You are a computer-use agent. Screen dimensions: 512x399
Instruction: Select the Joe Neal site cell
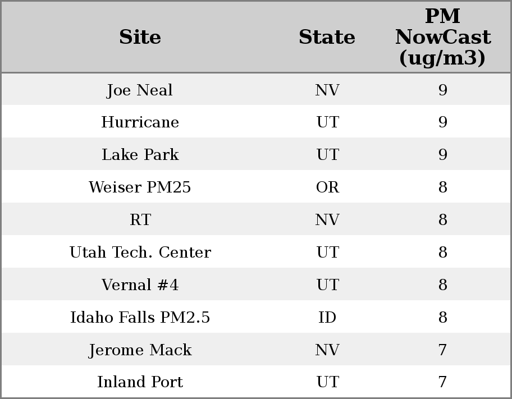pos(140,90)
